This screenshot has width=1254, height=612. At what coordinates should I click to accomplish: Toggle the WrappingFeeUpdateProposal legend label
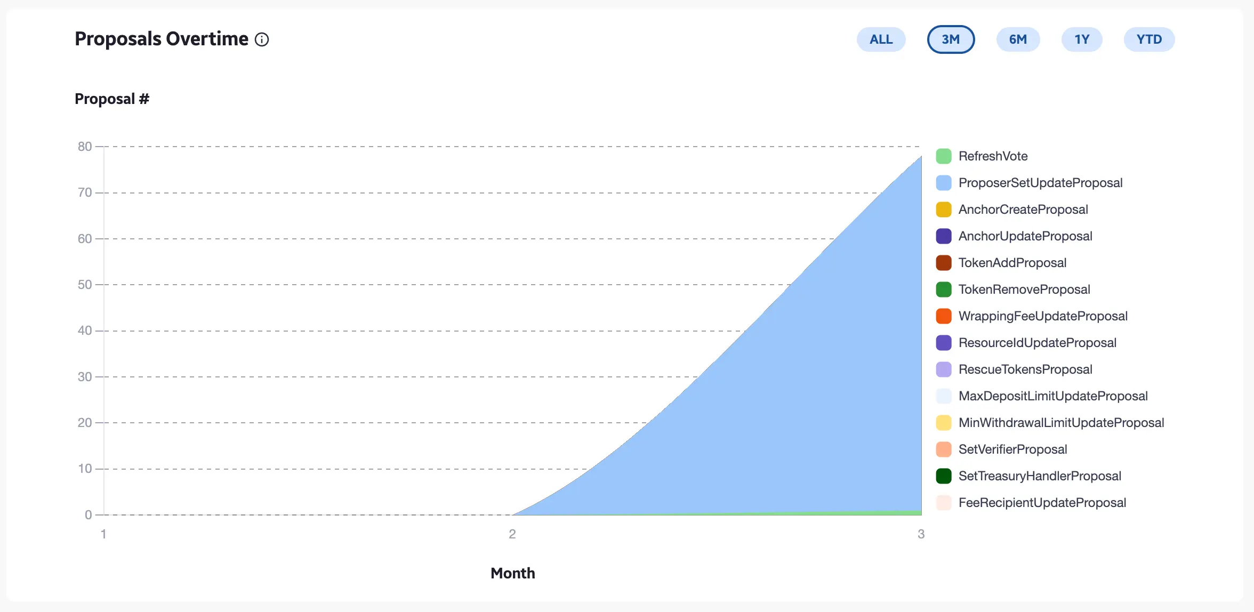click(1043, 316)
